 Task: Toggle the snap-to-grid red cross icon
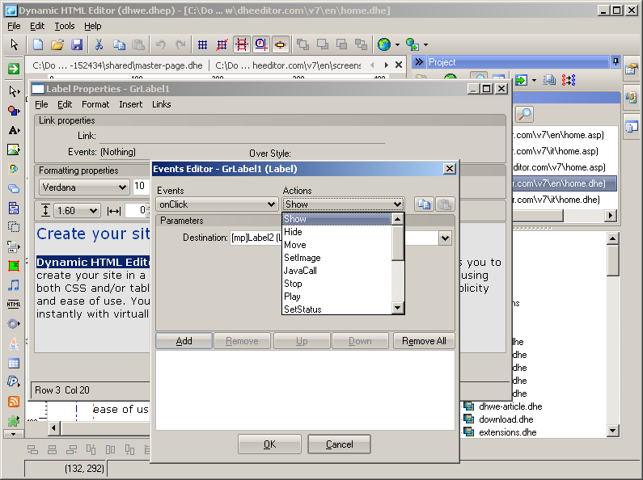pyautogui.click(x=222, y=44)
